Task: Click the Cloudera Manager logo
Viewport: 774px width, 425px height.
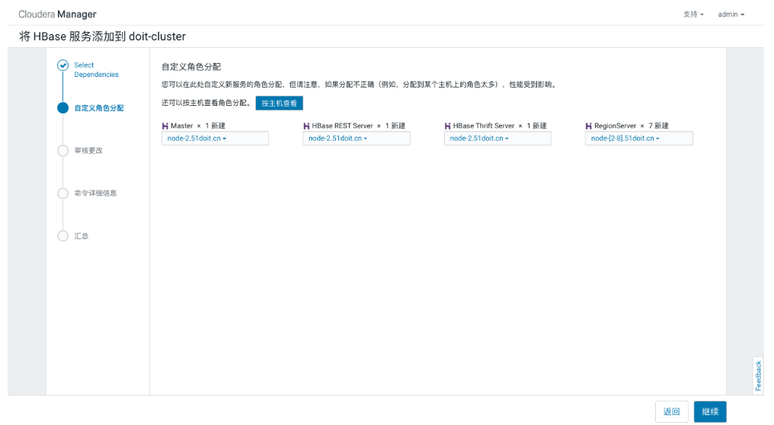Action: point(57,14)
